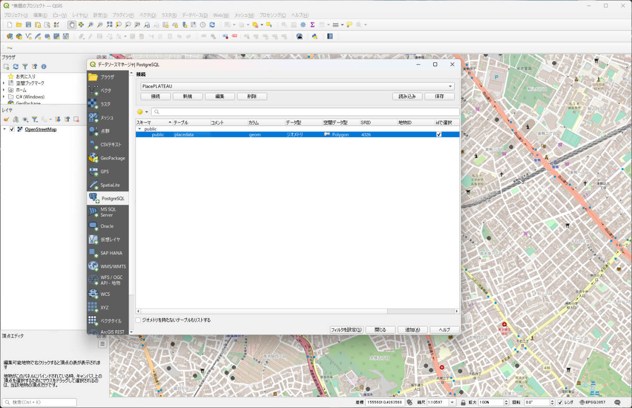The height and width of the screenshot is (408, 632).
Task: Click the Filter Browser funnel icon
Action: (x=25, y=67)
